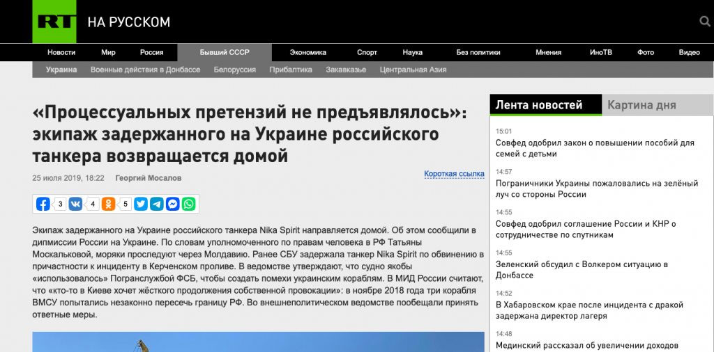The width and height of the screenshot is (714, 352).
Task: Switch to Лента новостей tab
Action: tap(546, 105)
